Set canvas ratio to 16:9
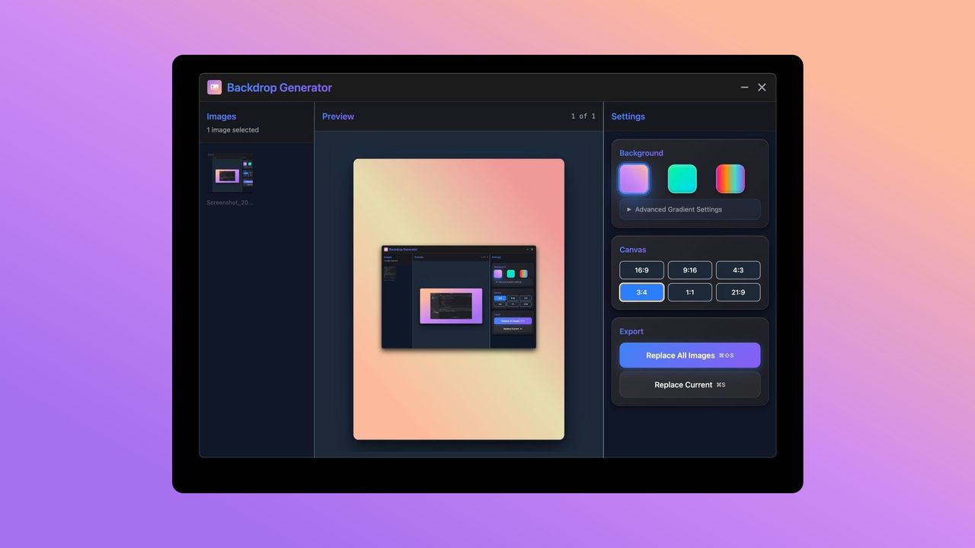 [x=641, y=270]
